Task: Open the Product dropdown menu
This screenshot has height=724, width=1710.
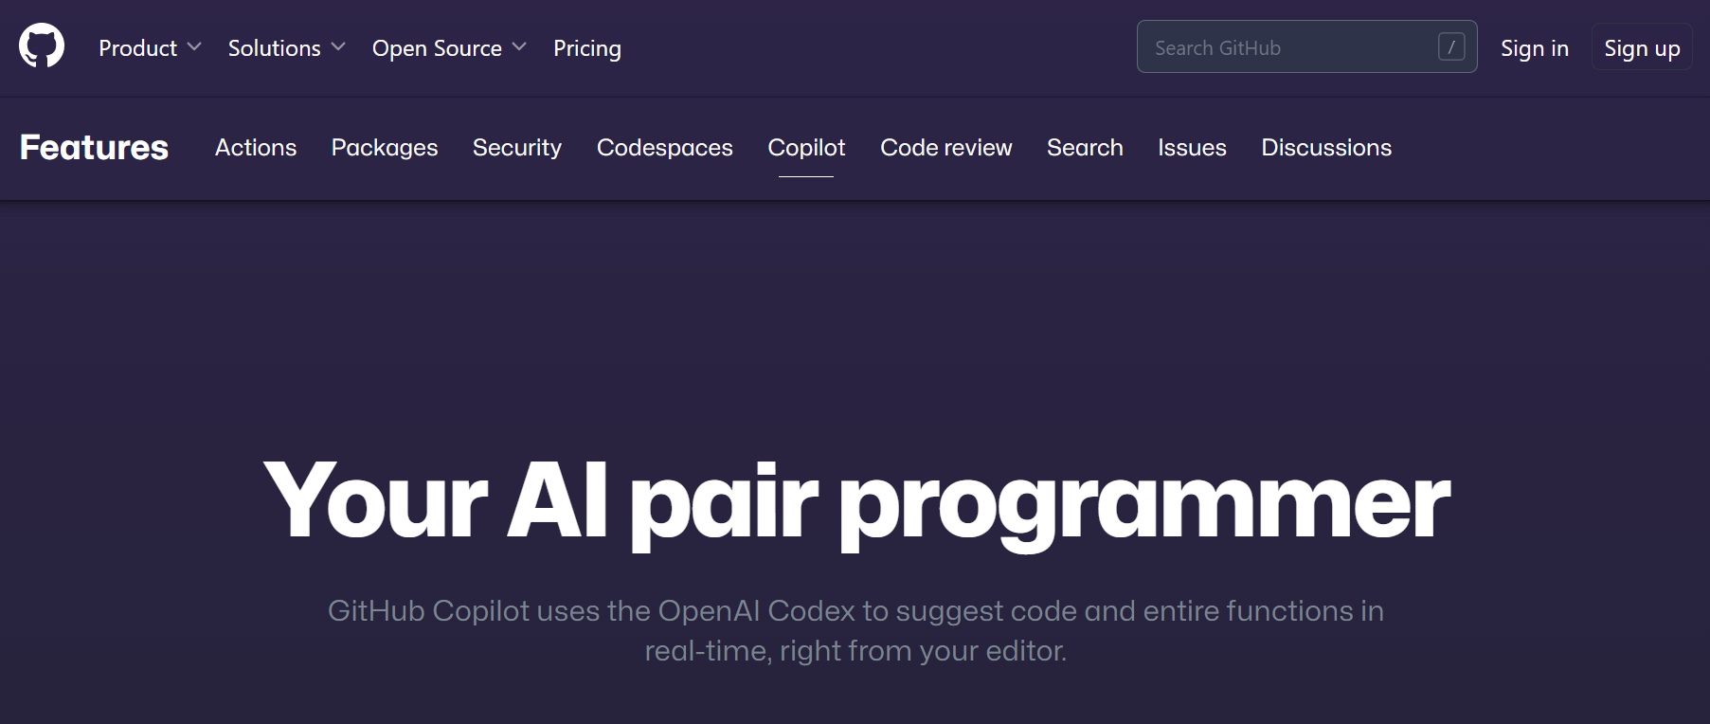Action: tap(150, 48)
